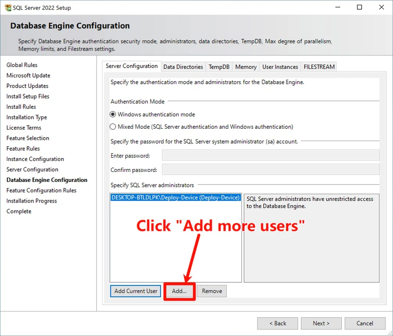Click Global Rules in step list
This screenshot has width=393, height=336.
(22, 65)
